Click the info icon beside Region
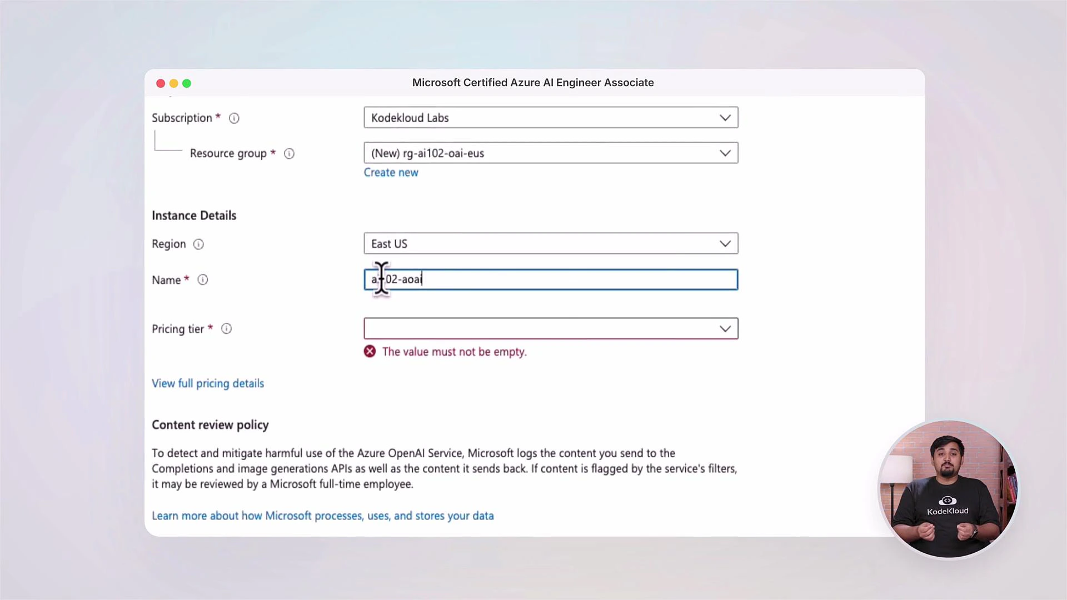Viewport: 1067px width, 600px height. [x=198, y=244]
